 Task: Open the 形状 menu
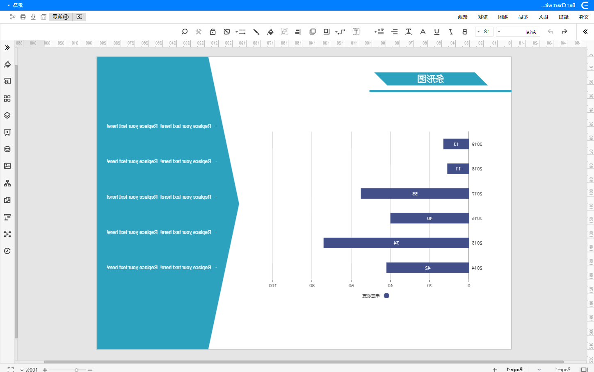click(x=483, y=17)
